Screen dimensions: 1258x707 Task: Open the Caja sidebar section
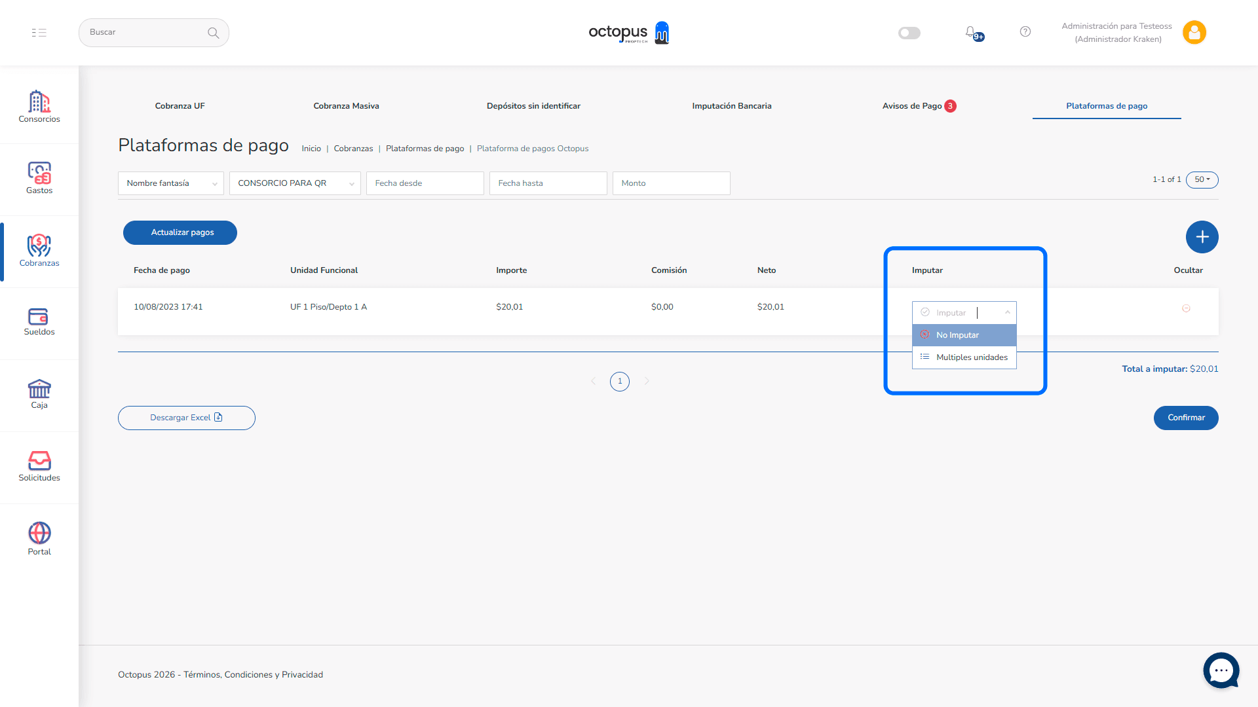(39, 393)
